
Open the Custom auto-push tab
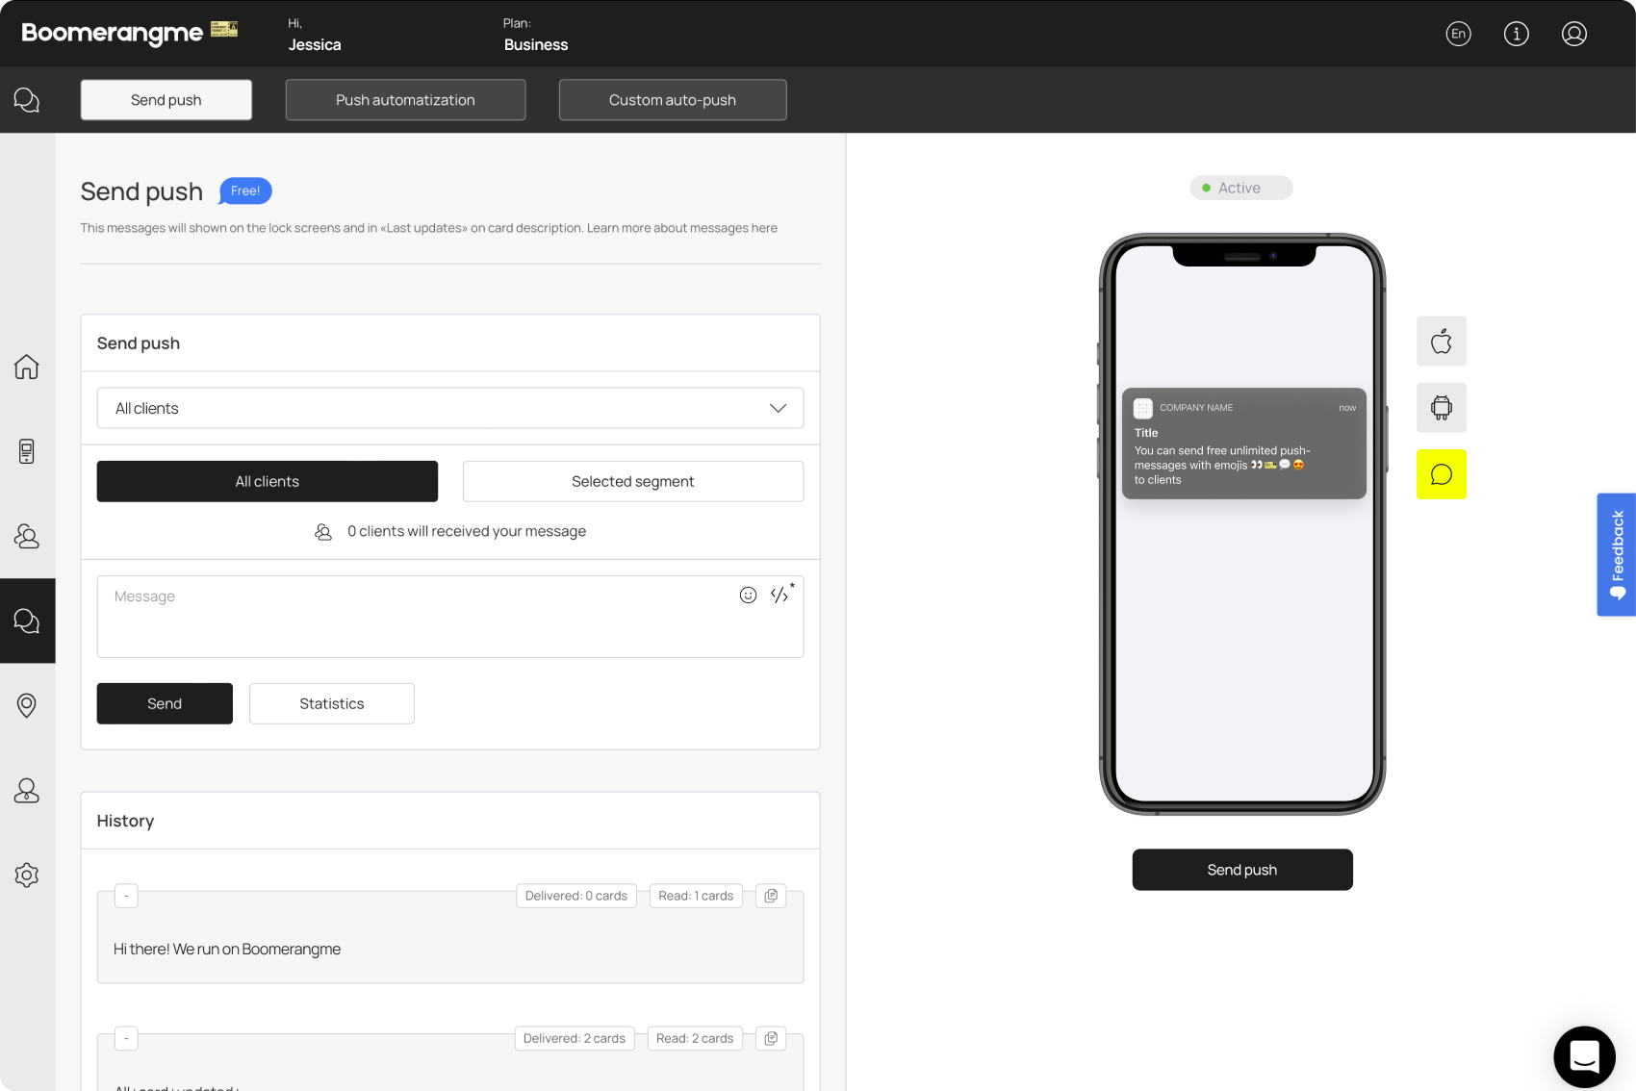coord(672,99)
